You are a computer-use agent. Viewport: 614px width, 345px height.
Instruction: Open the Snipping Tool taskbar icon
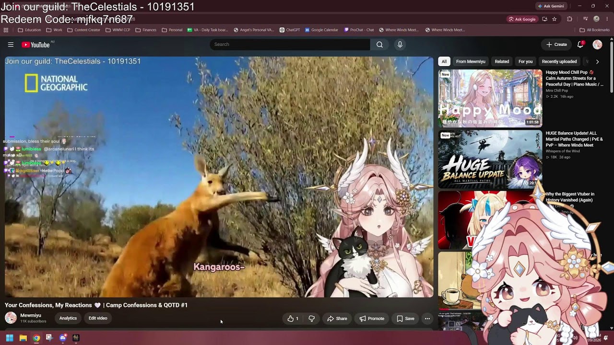tap(49, 338)
